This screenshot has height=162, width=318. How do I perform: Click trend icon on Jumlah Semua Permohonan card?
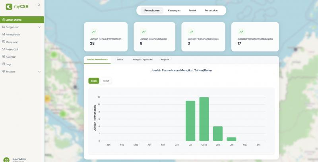[94, 32]
